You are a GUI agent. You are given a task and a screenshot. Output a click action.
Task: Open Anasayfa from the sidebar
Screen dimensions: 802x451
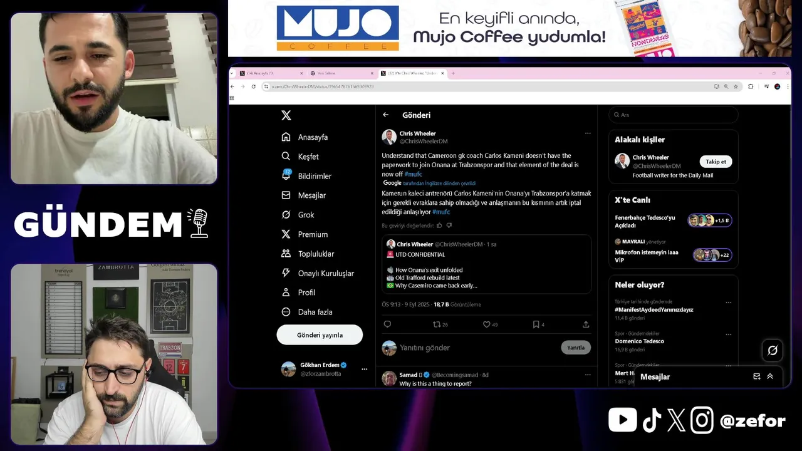(305, 137)
